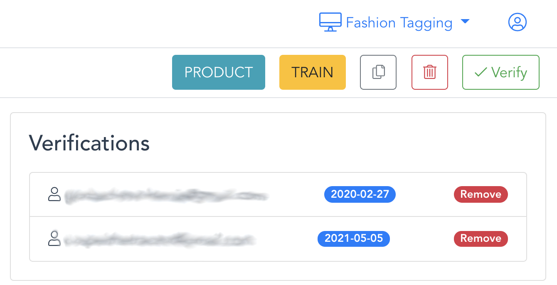Click the teal PRODUCT button
557x285 pixels.
coord(218,72)
